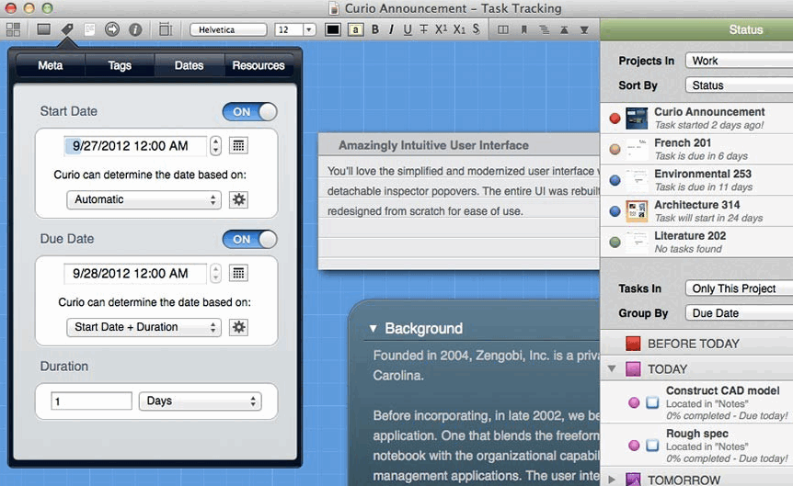Screen dimensions: 793x486
Task: Click the Due Date 9/28/2012 field
Action: pos(135,273)
